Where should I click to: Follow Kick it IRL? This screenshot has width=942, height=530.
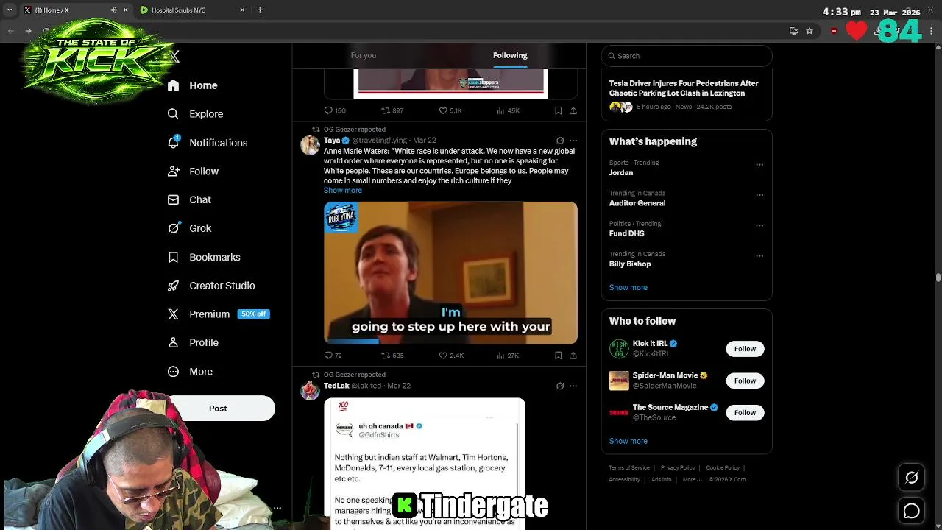pyautogui.click(x=745, y=349)
